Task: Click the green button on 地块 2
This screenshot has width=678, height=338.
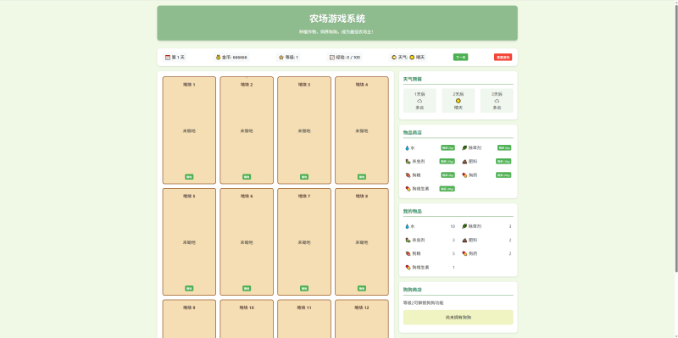Action: point(247,177)
